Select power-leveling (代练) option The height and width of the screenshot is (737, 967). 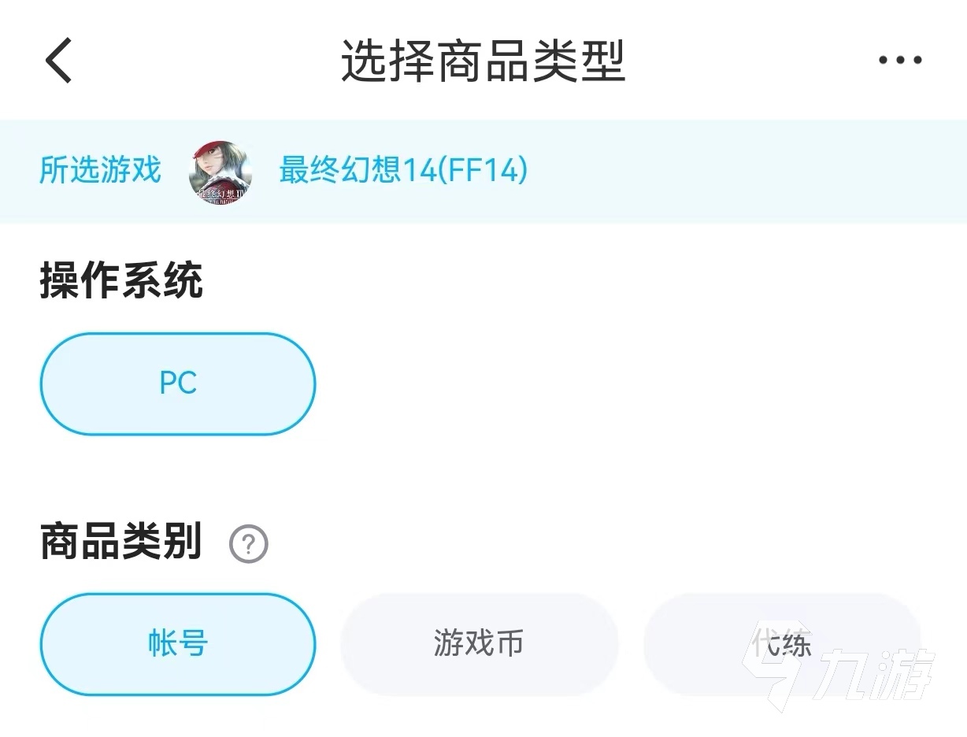point(781,644)
